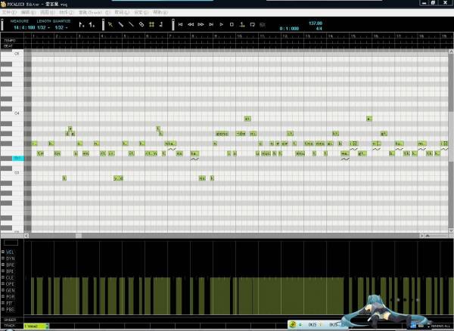Toggle the loop repeat icon
The height and width of the screenshot is (331, 454).
tap(252, 25)
